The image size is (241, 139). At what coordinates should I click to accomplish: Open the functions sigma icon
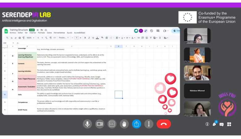(x=160, y=38)
